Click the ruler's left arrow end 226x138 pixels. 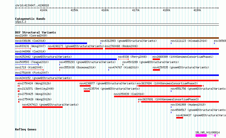pos(16,8)
